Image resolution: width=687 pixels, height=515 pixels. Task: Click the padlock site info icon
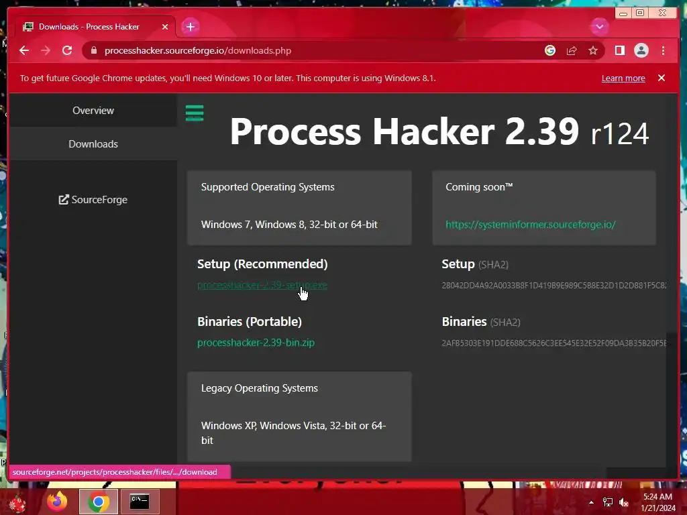tap(93, 50)
